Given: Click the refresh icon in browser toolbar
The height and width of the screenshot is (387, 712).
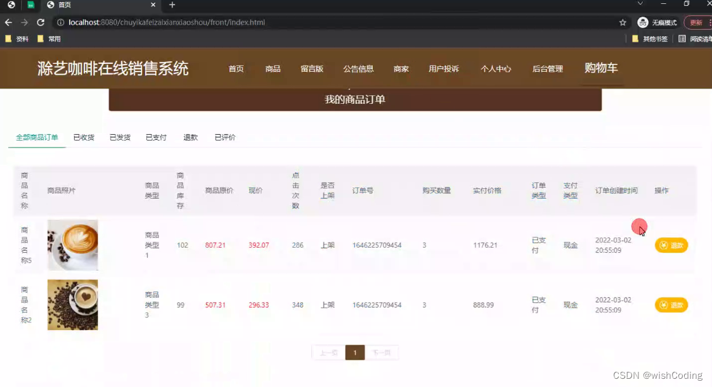Looking at the screenshot, I should tap(40, 22).
